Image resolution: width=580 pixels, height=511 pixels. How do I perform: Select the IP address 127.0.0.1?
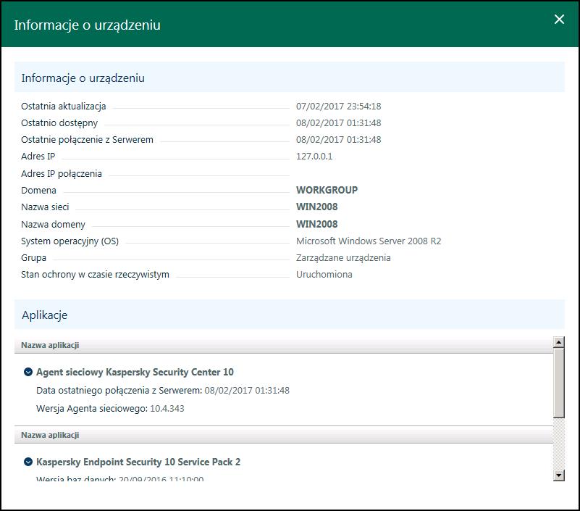(314, 157)
